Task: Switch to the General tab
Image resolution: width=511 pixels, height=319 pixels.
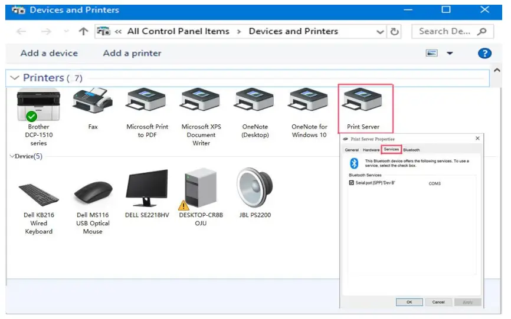Action: point(352,150)
